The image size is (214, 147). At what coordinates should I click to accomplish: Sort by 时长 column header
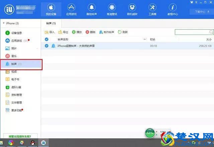152,40
